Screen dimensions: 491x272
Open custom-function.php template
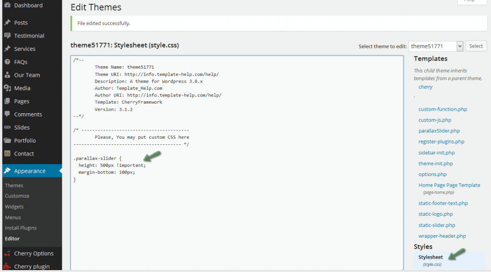(x=443, y=109)
